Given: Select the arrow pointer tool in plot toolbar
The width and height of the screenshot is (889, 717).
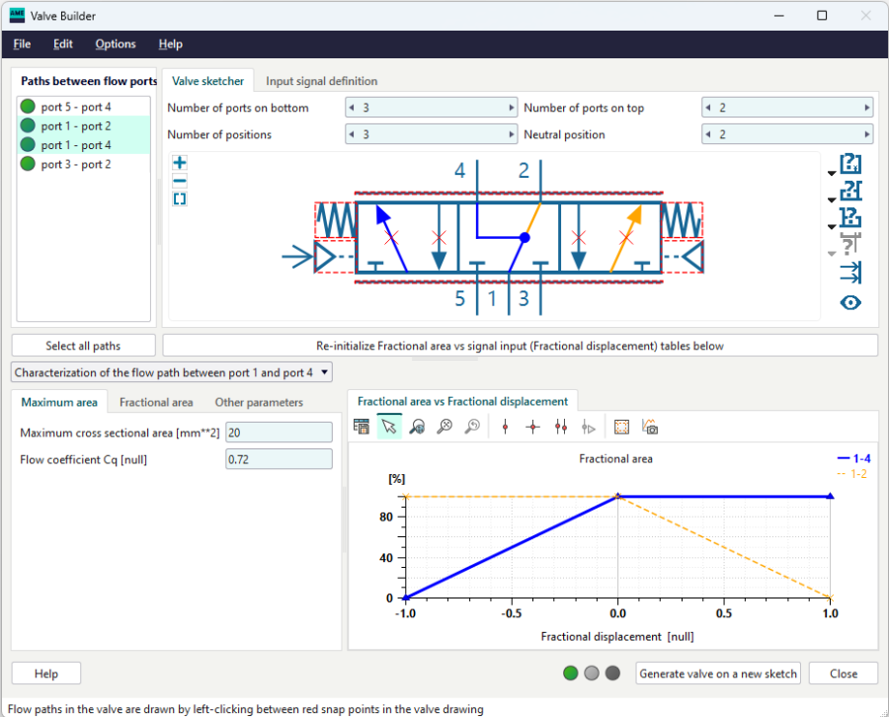Looking at the screenshot, I should (389, 427).
